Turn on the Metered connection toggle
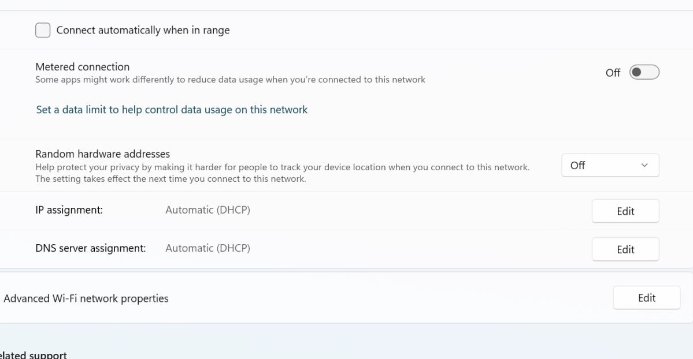This screenshot has height=359, width=693. point(644,73)
